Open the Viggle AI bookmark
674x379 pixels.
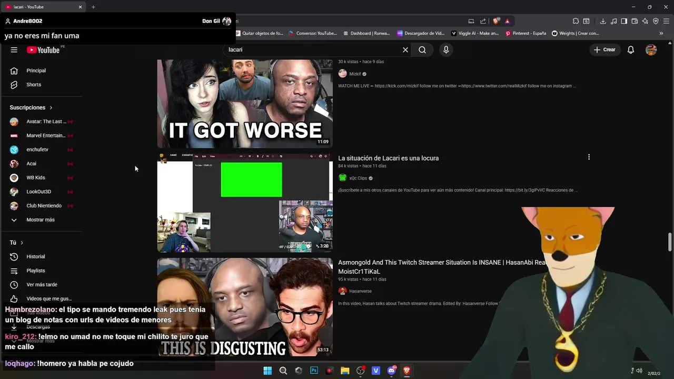[x=475, y=33]
